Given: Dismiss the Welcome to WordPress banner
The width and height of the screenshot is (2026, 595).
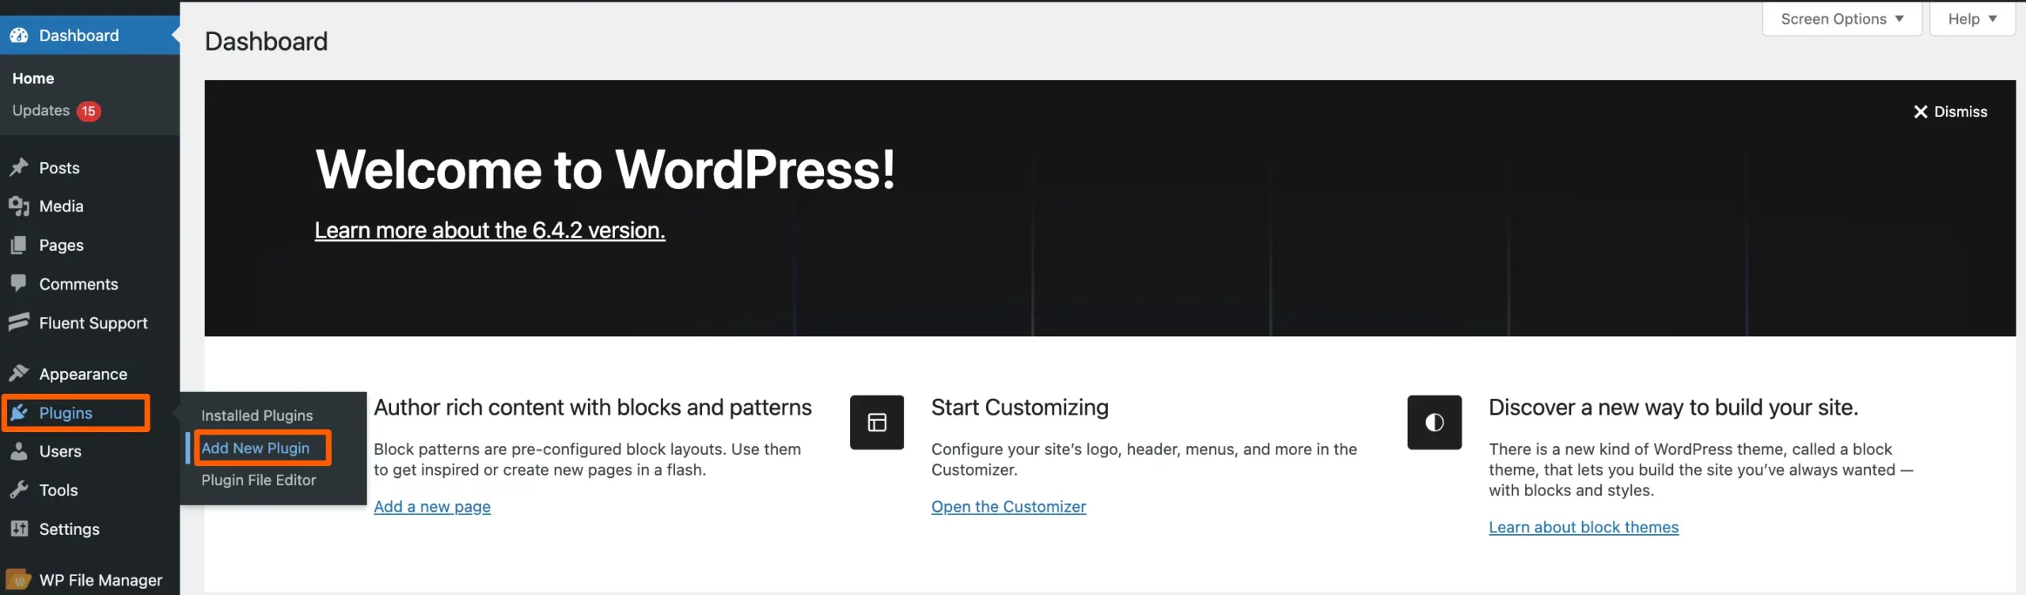Looking at the screenshot, I should [x=1950, y=112].
